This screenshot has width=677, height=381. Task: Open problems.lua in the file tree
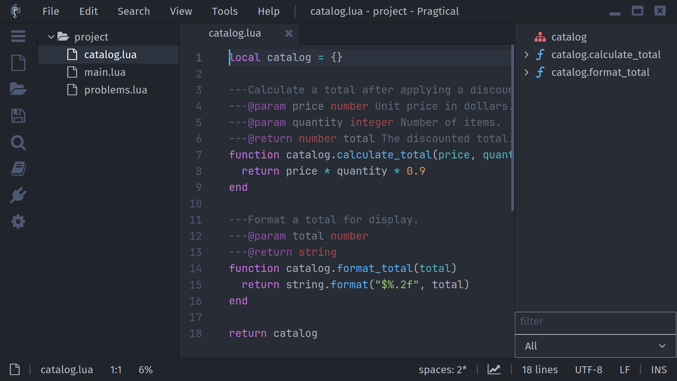click(x=108, y=90)
